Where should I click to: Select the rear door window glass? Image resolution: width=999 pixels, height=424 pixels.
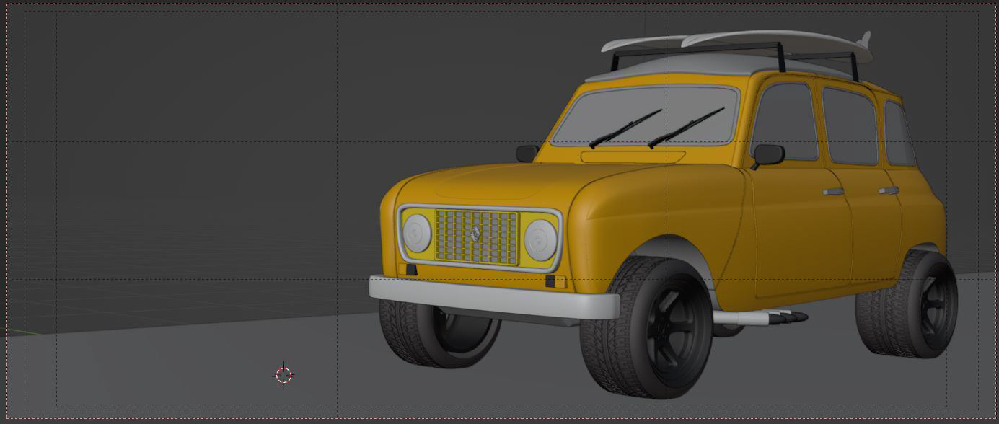tap(850, 126)
